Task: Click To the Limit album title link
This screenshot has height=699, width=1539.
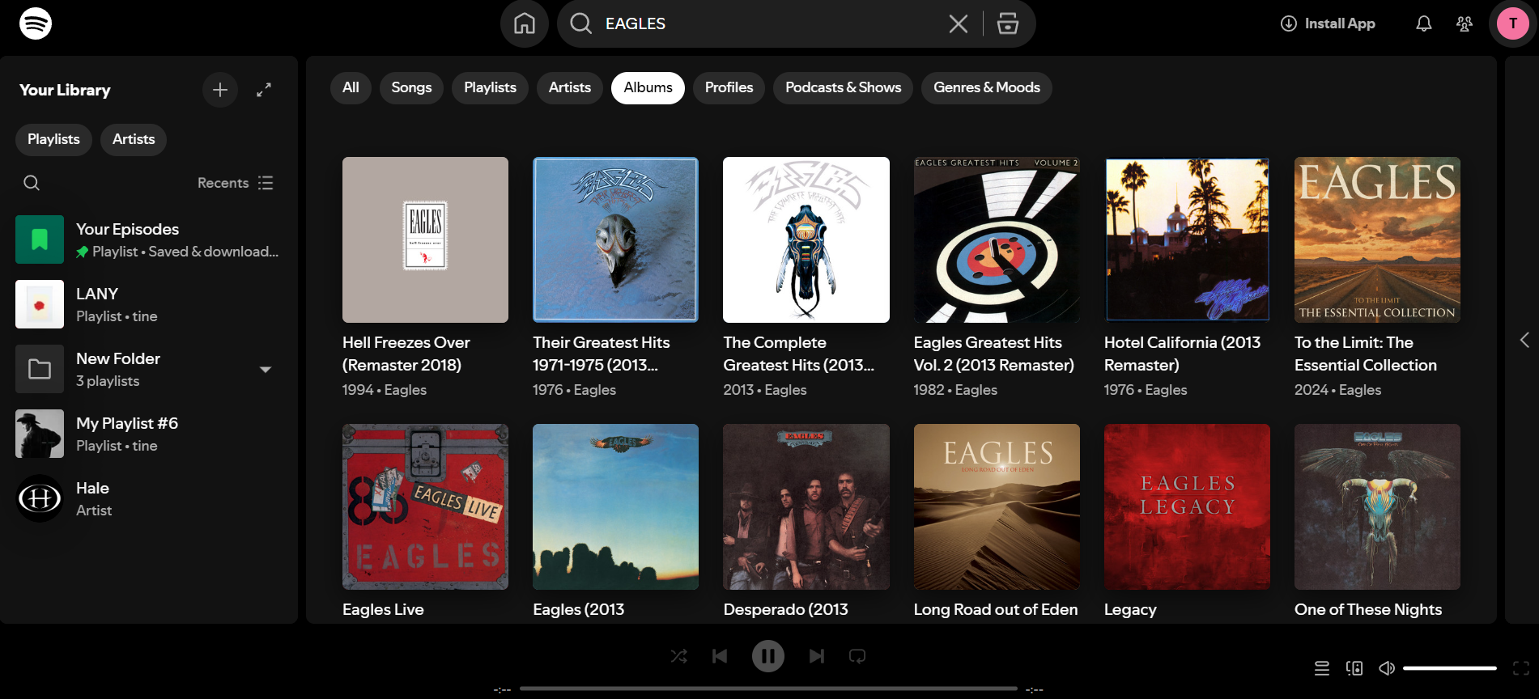Action: pos(1366,354)
